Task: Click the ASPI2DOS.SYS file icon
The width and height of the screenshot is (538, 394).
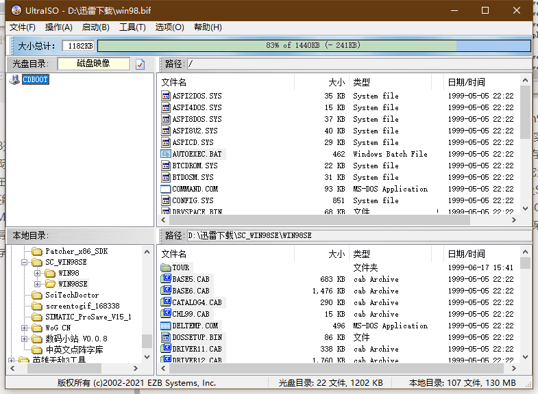Action: pos(166,96)
